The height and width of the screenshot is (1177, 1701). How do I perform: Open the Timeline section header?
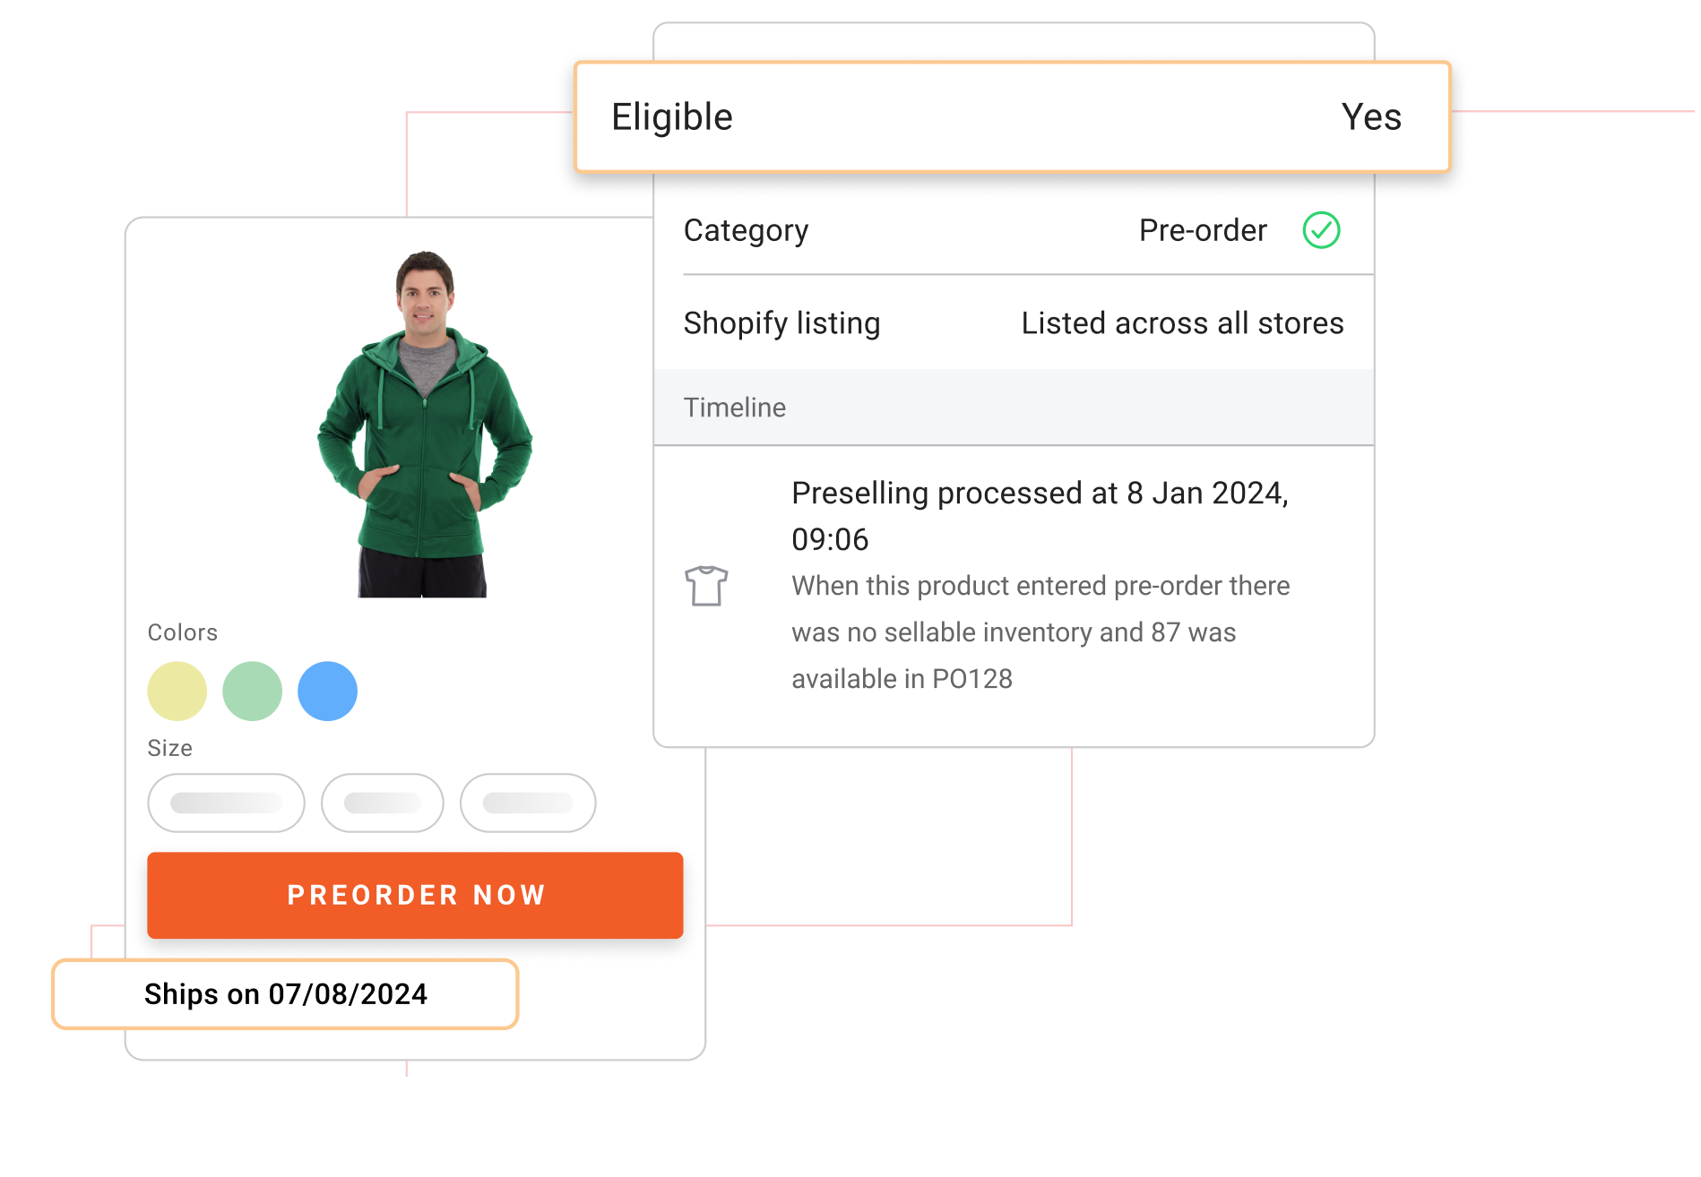pos(735,408)
